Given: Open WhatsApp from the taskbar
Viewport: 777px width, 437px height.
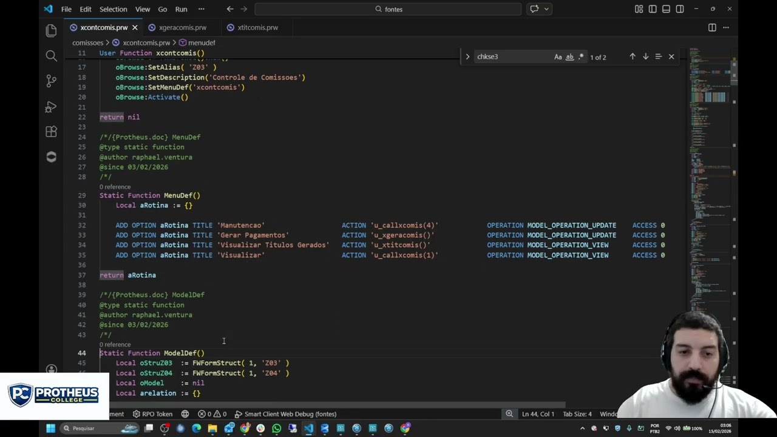Looking at the screenshot, I should pos(276,429).
